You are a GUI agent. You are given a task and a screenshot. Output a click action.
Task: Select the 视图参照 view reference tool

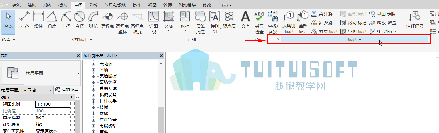pyautogui.click(x=382, y=14)
